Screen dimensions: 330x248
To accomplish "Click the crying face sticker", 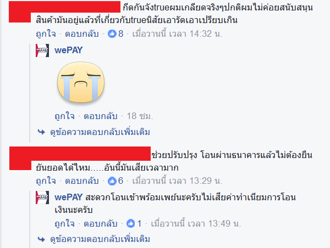I will tap(81, 82).
